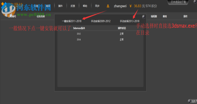This screenshot has height=104, width=197.
Task: Select the 2014 version row
Action: coord(100,40)
